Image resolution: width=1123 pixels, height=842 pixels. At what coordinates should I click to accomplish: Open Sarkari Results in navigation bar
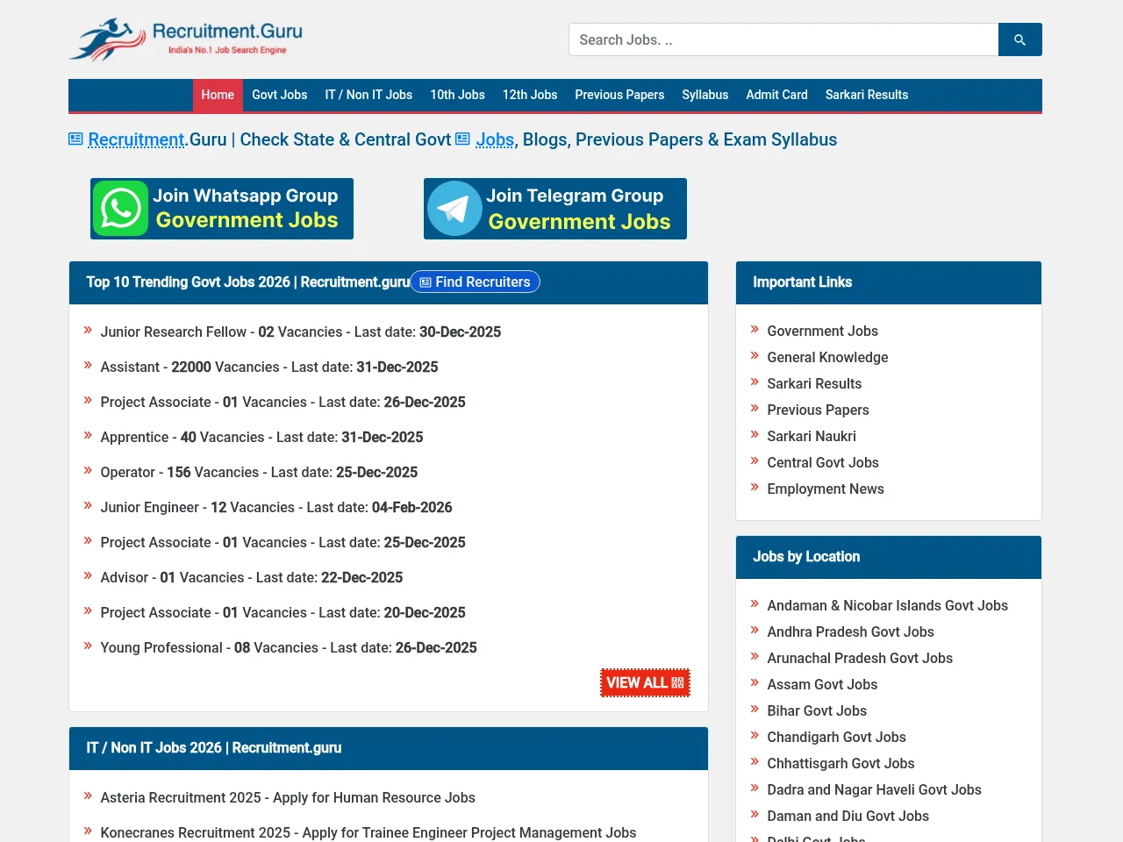click(x=867, y=95)
